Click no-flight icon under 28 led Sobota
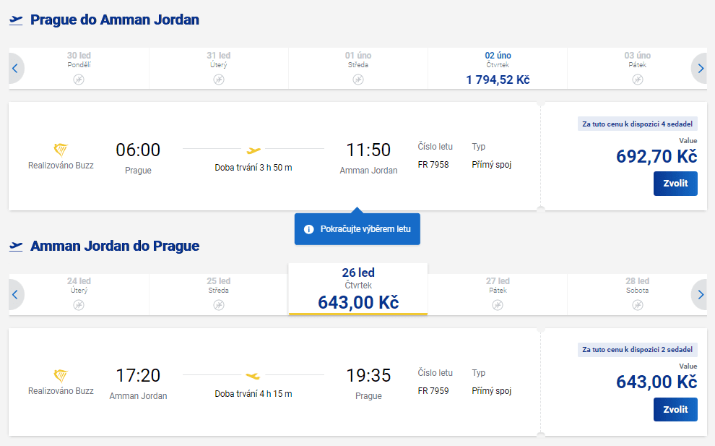 (x=638, y=305)
